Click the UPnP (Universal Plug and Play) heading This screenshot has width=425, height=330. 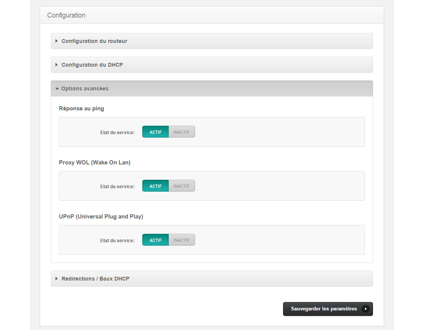click(x=101, y=217)
